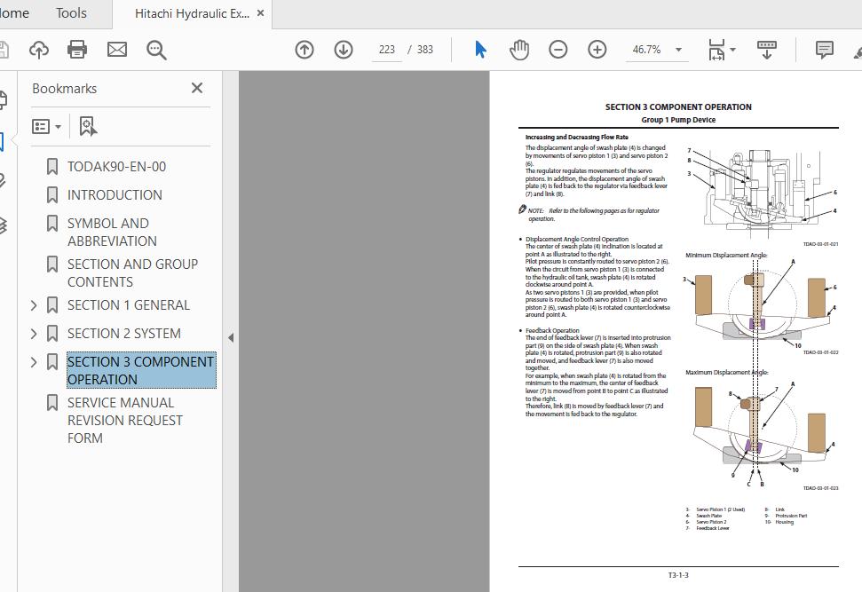Close the Bookmarks panel
Image resolution: width=862 pixels, height=592 pixels.
pyautogui.click(x=197, y=88)
